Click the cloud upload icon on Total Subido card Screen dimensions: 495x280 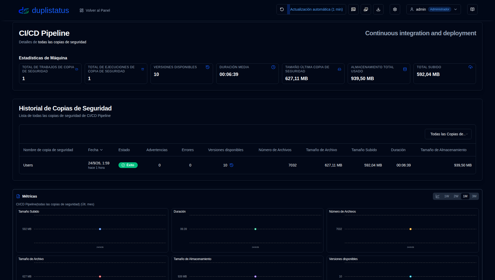click(471, 67)
